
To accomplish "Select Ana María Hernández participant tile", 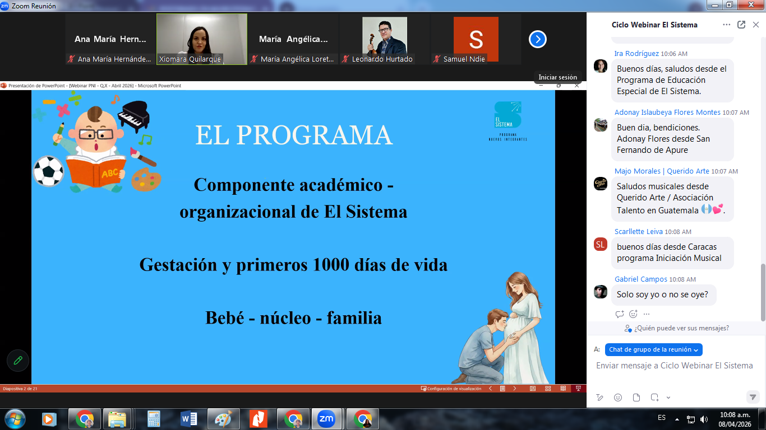I will 110,39.
